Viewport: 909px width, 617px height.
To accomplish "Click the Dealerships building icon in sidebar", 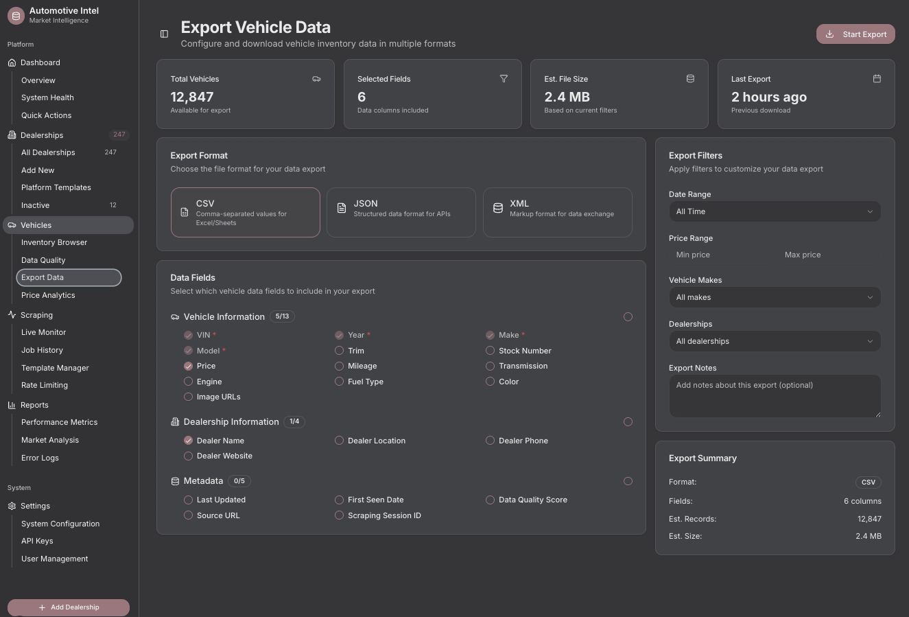I will pyautogui.click(x=12, y=135).
